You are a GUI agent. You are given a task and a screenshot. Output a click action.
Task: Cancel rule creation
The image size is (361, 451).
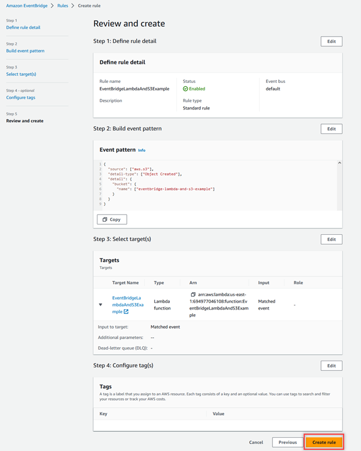coord(256,442)
